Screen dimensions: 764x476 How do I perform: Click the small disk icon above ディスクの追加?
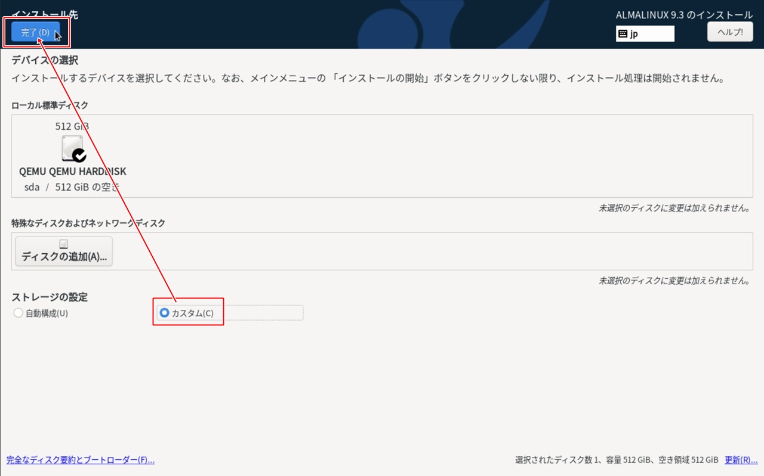64,244
